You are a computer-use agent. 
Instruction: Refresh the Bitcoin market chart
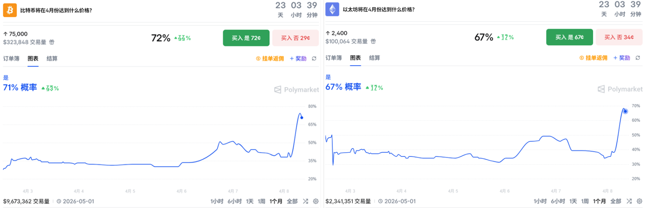point(314,59)
